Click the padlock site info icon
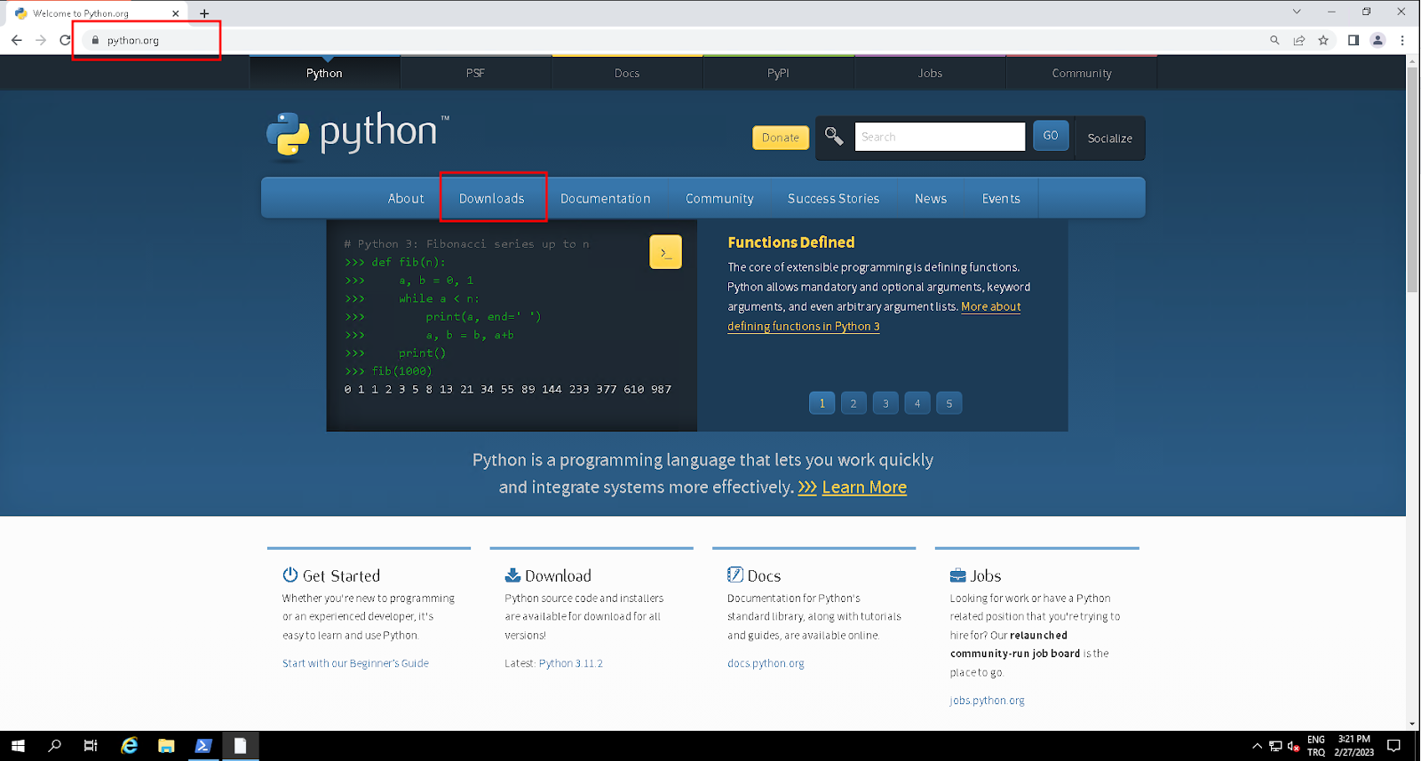 [x=95, y=40]
